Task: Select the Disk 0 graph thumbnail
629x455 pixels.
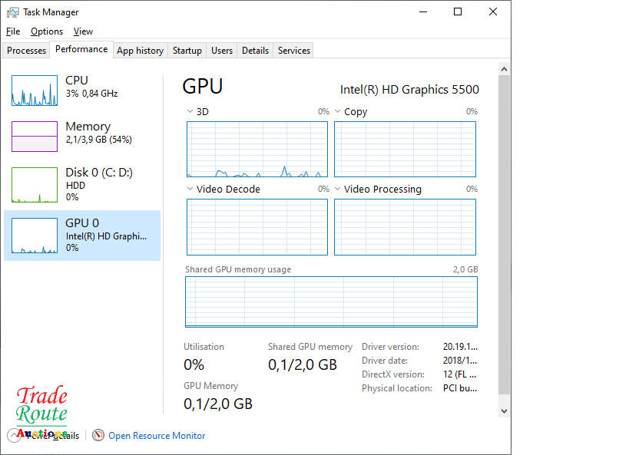Action: coord(35,184)
